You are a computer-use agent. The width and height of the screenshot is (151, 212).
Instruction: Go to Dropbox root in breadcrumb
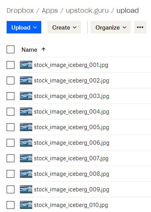click(x=20, y=11)
